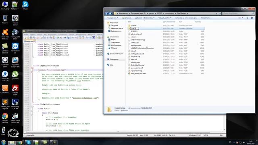This screenshot has width=258, height=145.
Task: Sort by Размер column header
Action: pyautogui.click(x=198, y=22)
